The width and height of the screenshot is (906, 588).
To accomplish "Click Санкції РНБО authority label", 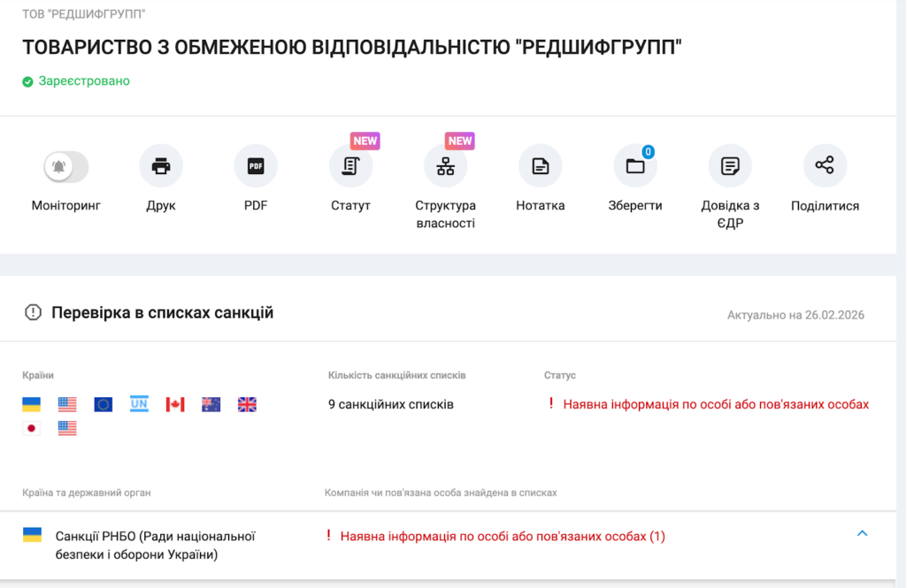I will click(x=156, y=545).
